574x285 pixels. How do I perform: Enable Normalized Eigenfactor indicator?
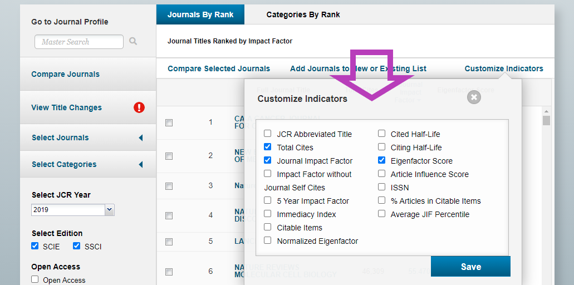(x=268, y=240)
